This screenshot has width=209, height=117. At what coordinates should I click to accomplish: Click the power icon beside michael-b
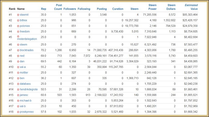(x=18, y=101)
